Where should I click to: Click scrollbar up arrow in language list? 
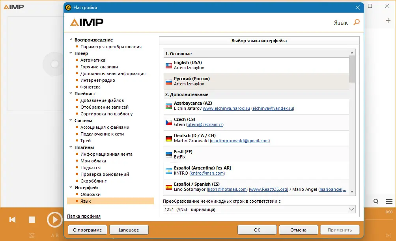pyautogui.click(x=352, y=53)
